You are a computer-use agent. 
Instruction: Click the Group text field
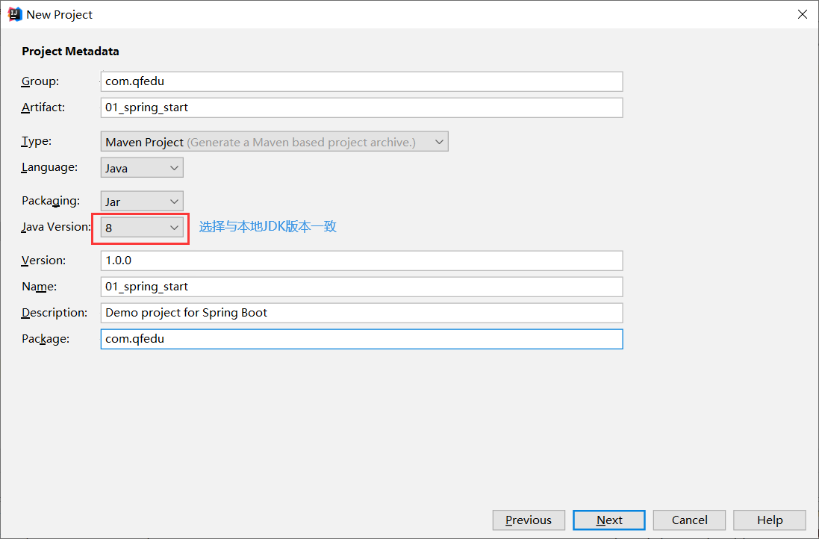tap(361, 81)
